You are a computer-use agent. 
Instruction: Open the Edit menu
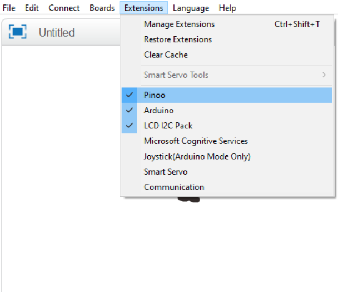point(32,8)
